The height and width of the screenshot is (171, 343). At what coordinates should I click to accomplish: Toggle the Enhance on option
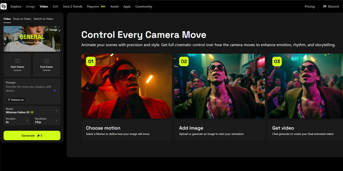click(15, 100)
